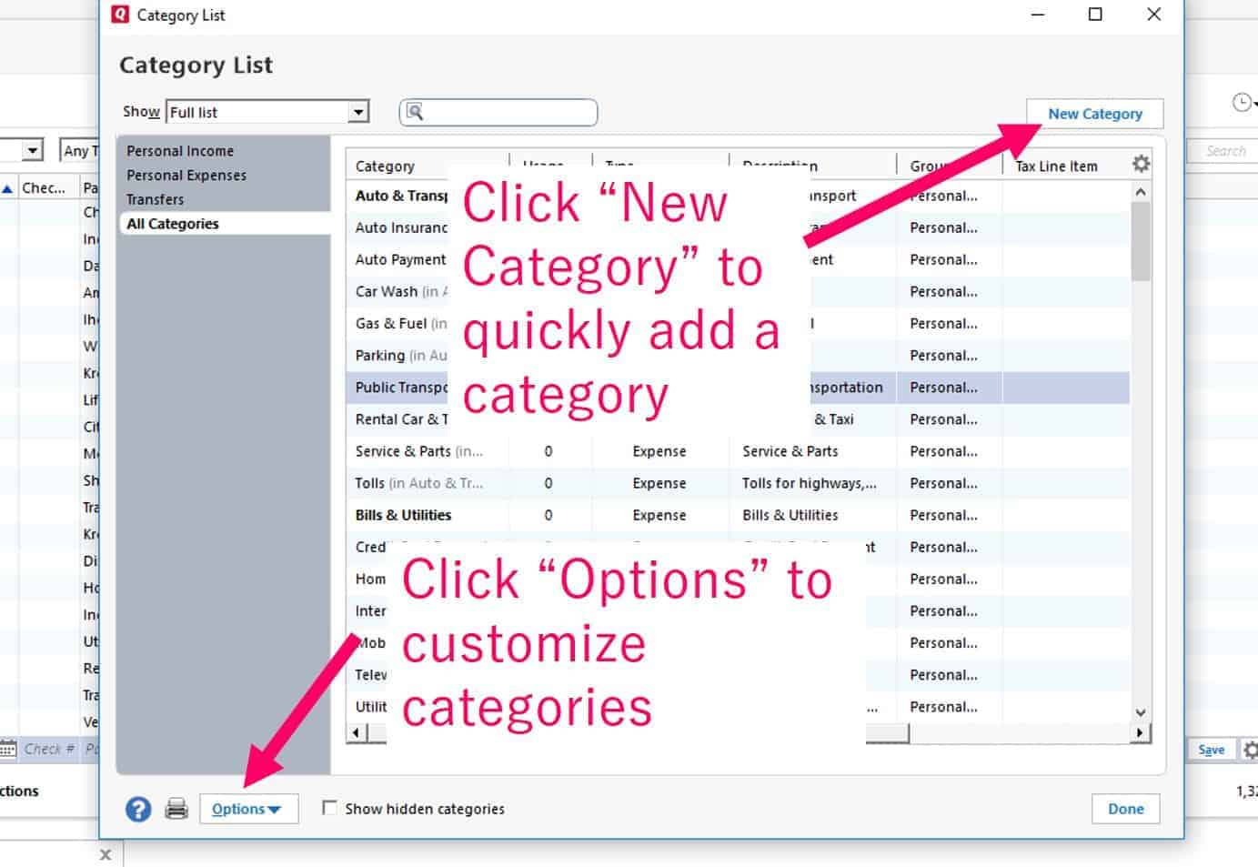Click the Help question mark icon
1258x867 pixels.
[x=138, y=808]
